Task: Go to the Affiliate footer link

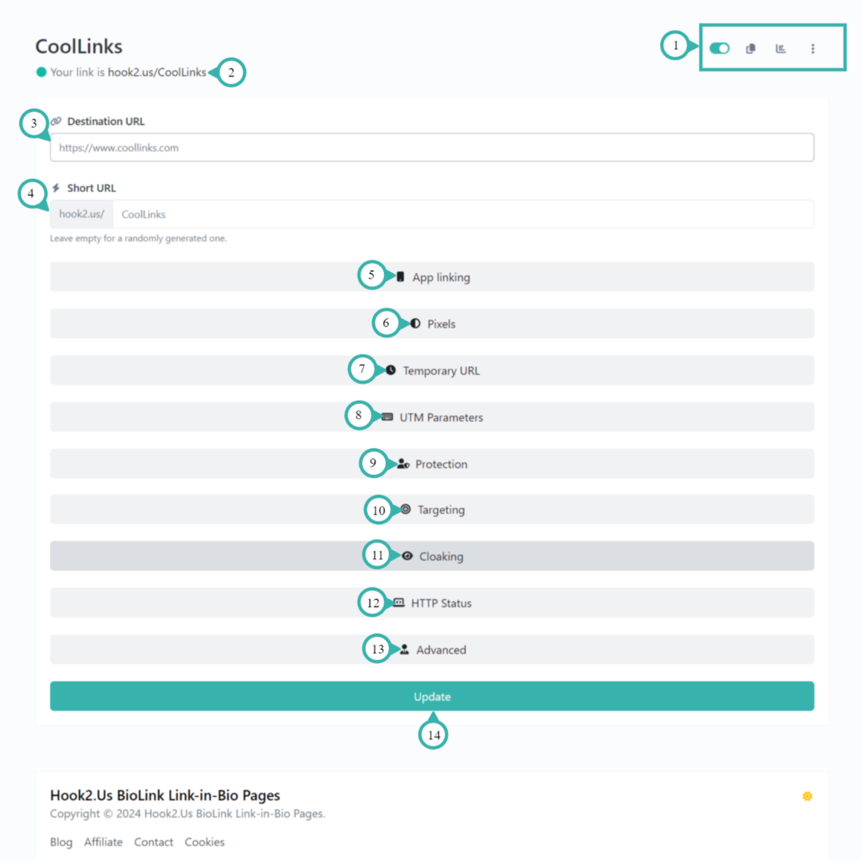Action: click(x=103, y=842)
